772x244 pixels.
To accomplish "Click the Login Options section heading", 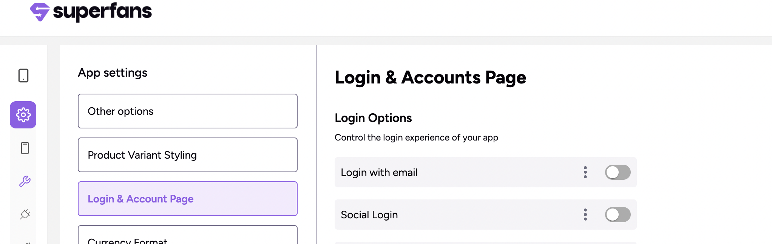I will click(x=373, y=118).
